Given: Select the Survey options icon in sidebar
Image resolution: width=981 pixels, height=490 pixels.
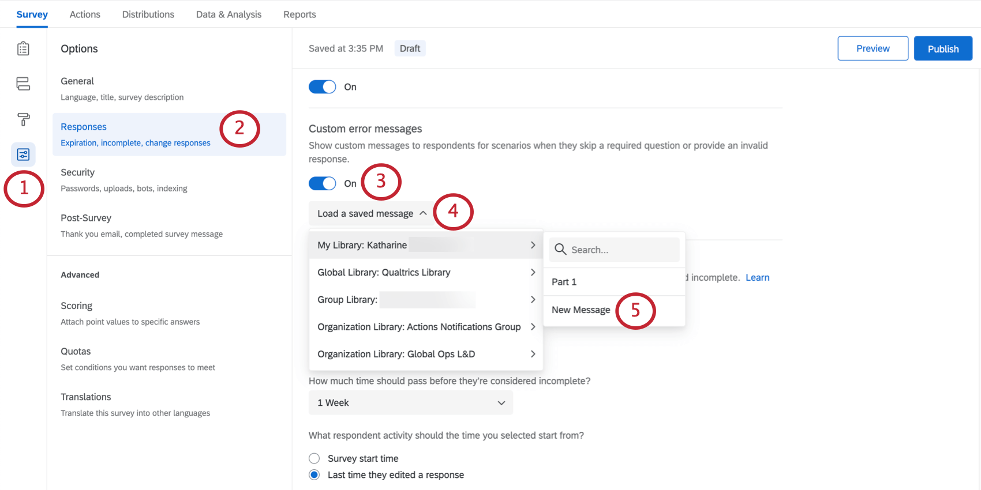Looking at the screenshot, I should (23, 154).
